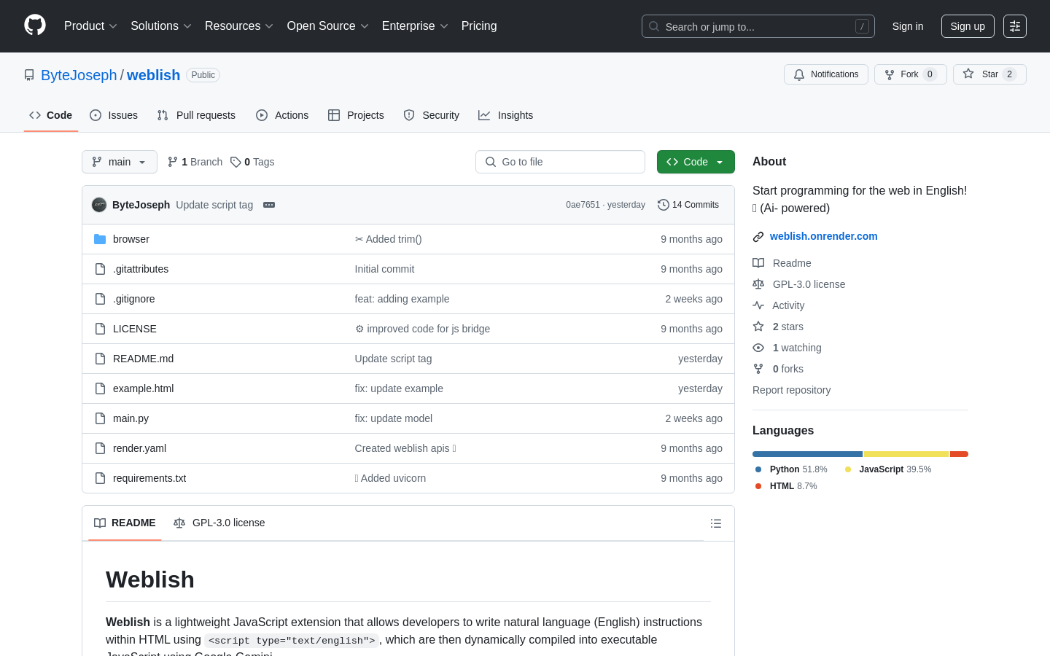View the 14 Commits history

click(688, 205)
